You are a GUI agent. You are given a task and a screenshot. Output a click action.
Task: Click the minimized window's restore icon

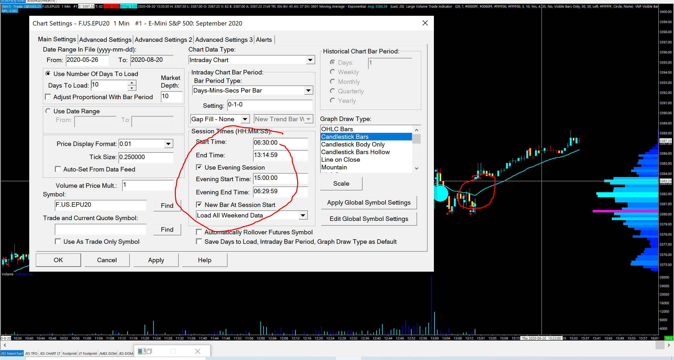150,351
